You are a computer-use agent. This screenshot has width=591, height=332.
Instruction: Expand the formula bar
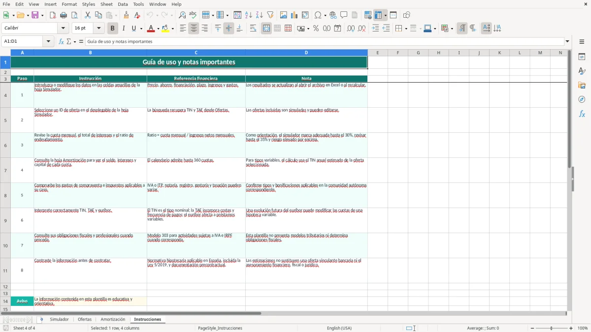(567, 41)
